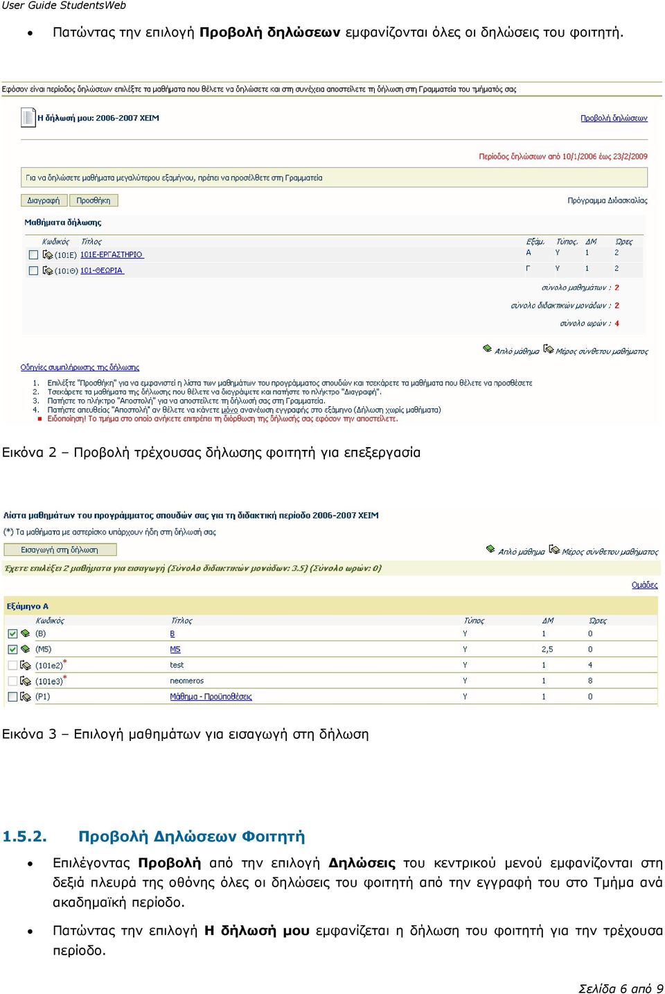Click the Απλό μάθημα legend icon in course list
665x994 pixels.
coord(491,549)
